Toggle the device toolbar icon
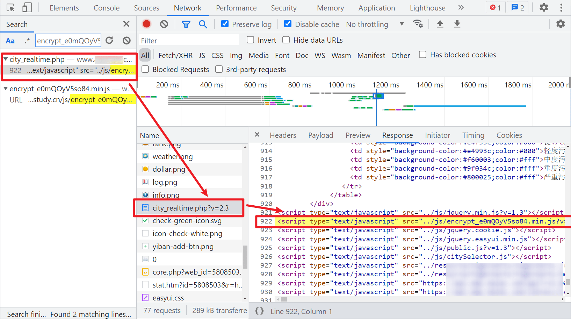The image size is (571, 319). pos(27,8)
